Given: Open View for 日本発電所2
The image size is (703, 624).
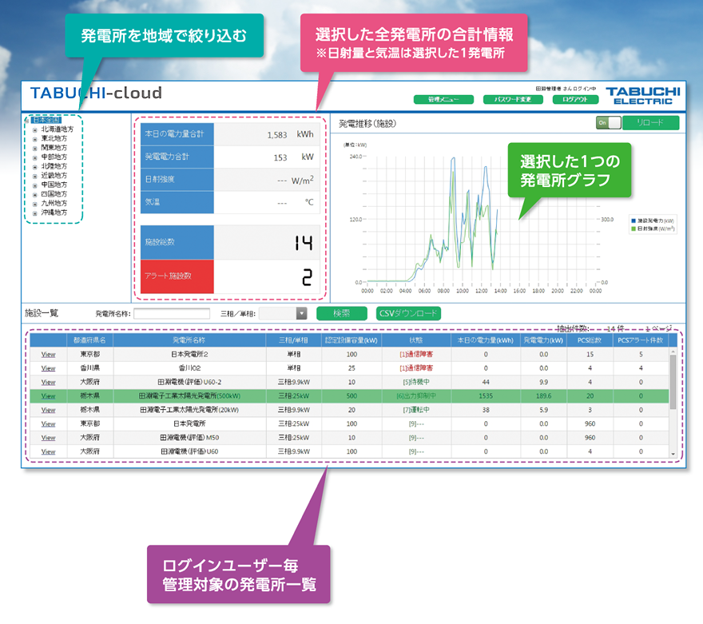Looking at the screenshot, I should [48, 352].
